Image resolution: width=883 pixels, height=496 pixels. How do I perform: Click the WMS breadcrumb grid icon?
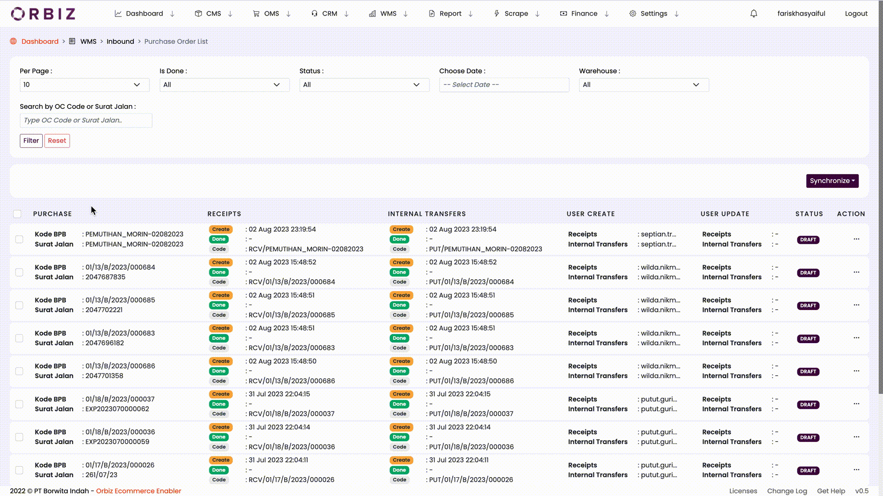(x=72, y=41)
